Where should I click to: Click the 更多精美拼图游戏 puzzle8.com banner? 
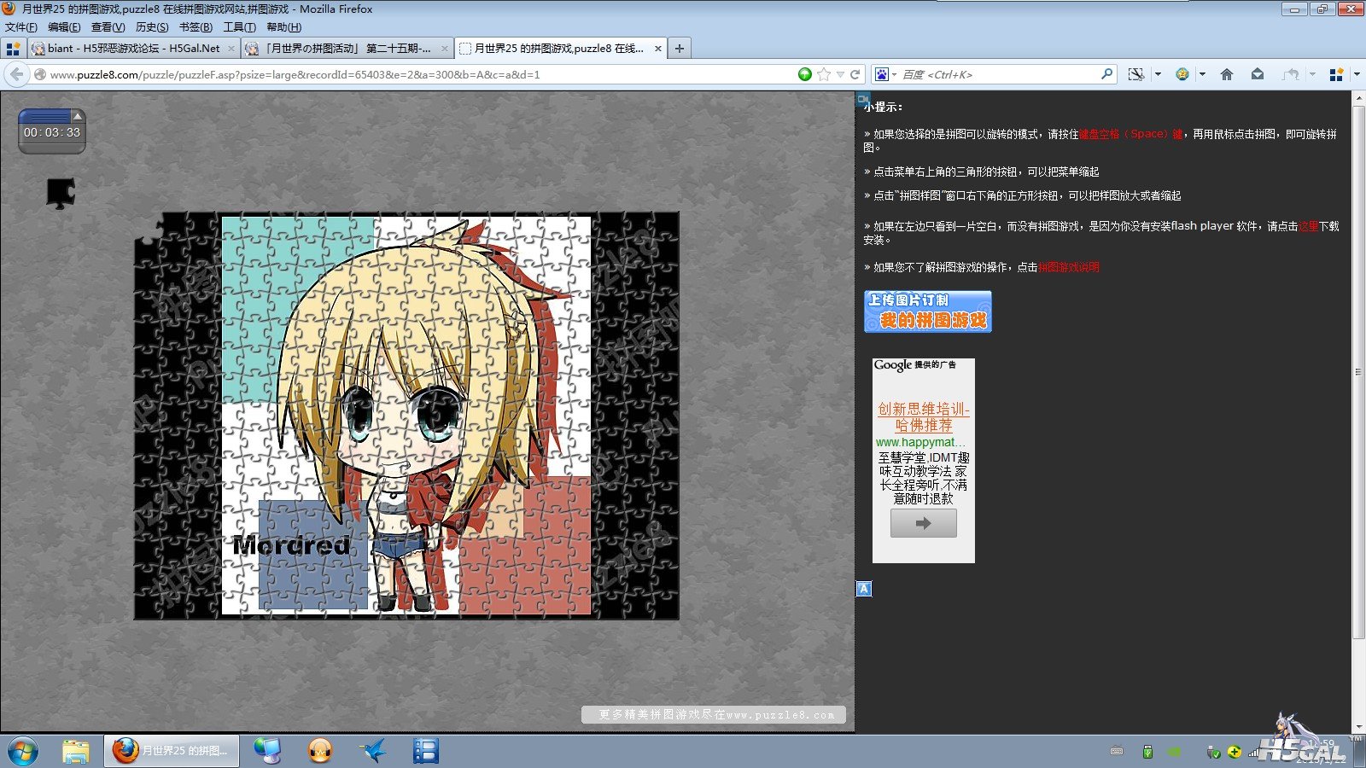[714, 714]
